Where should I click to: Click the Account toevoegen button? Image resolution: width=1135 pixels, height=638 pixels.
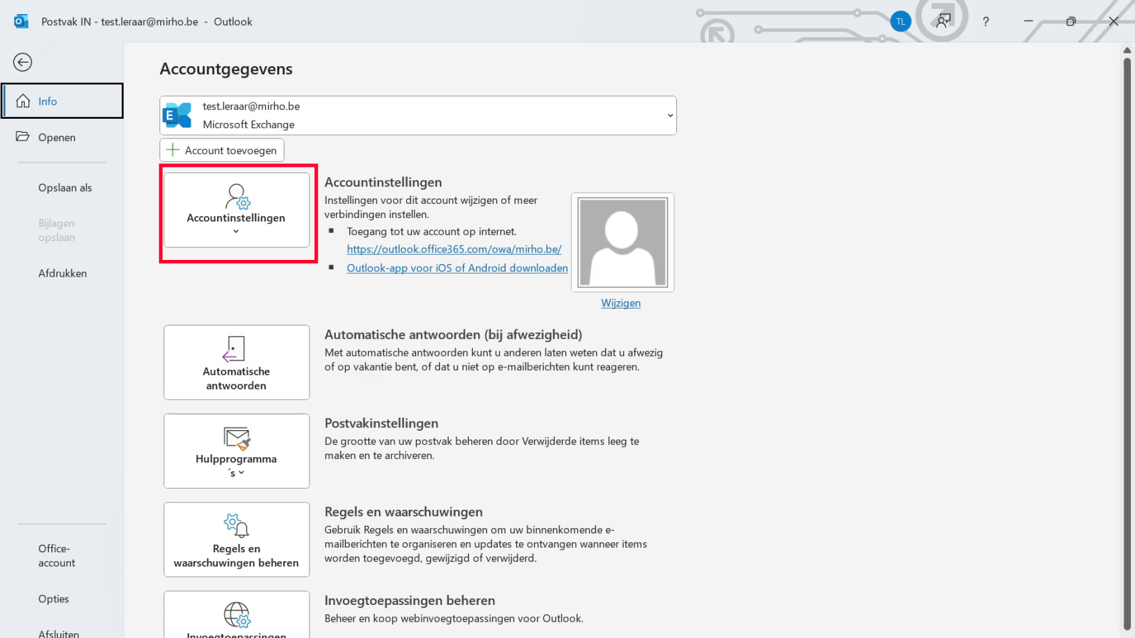point(222,150)
